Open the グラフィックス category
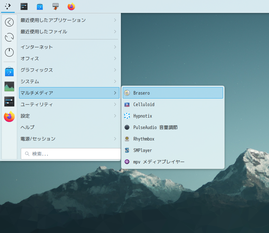269x233 pixels. pyautogui.click(x=69, y=70)
